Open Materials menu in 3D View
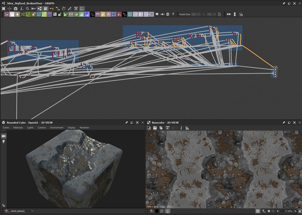302x215 pixels. click(x=18, y=128)
